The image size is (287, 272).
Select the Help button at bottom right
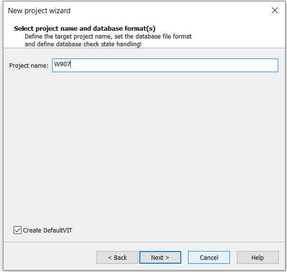coord(258,257)
